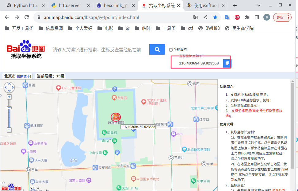
Task: Click the 东四 subway station icon
Action: (x=189, y=84)
